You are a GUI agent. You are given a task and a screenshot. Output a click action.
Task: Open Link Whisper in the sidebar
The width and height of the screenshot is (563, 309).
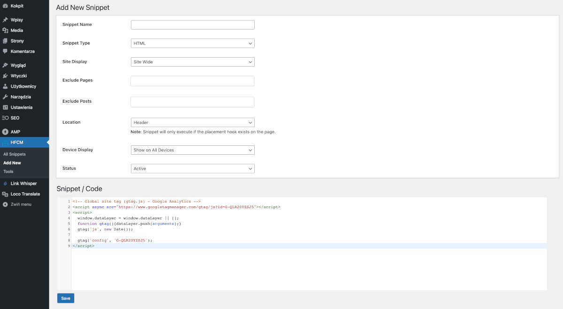pos(24,183)
